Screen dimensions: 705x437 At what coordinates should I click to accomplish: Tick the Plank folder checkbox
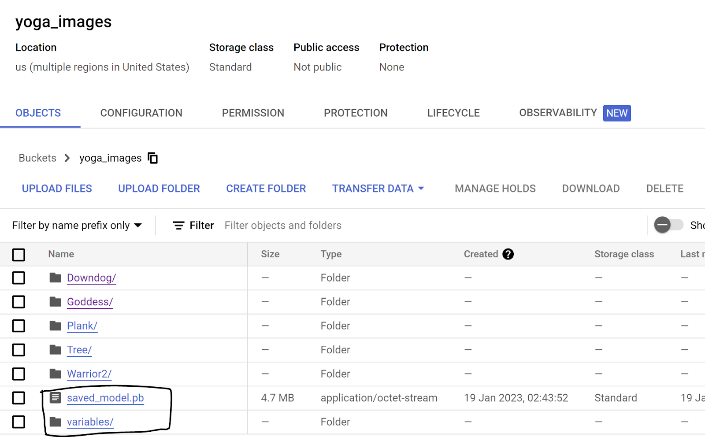pyautogui.click(x=19, y=326)
